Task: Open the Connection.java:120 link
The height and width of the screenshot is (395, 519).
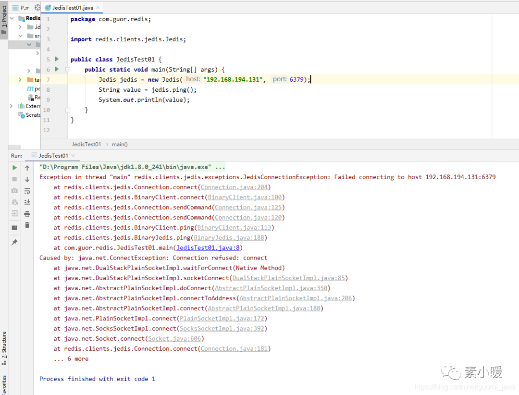Action: (248, 218)
